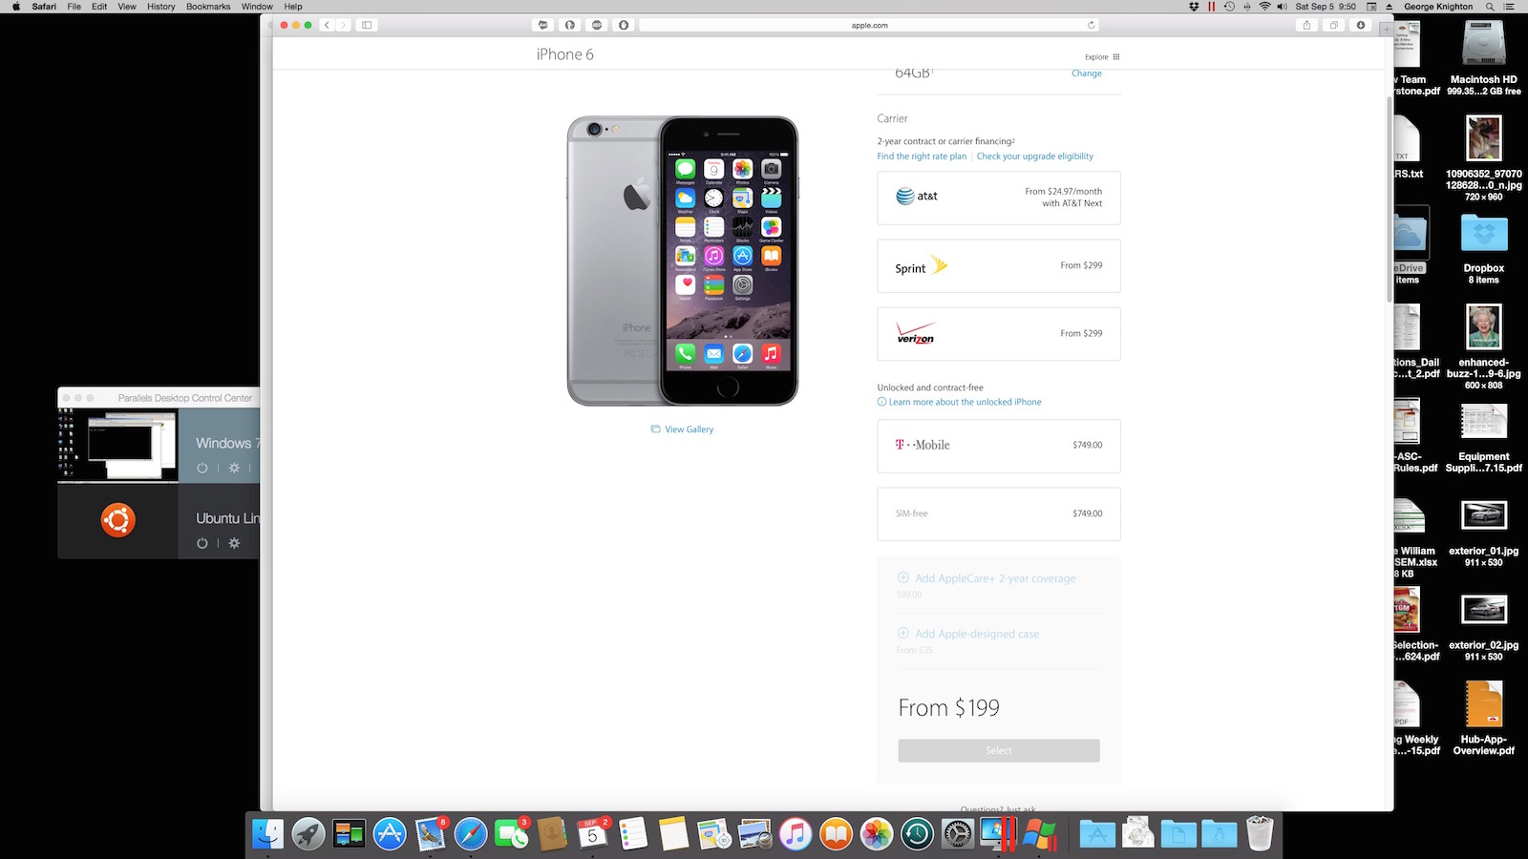This screenshot has width=1528, height=859.
Task: Click the ABP extension icon in Safari toolbar
Action: 597,25
